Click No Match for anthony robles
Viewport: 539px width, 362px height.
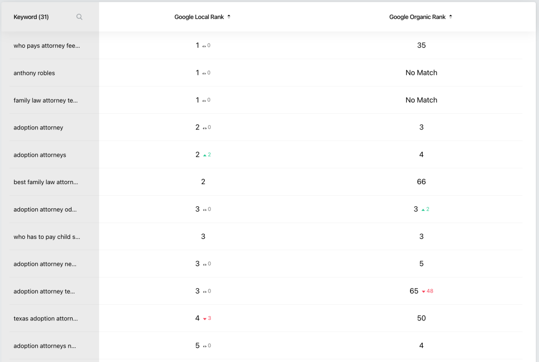pyautogui.click(x=421, y=73)
